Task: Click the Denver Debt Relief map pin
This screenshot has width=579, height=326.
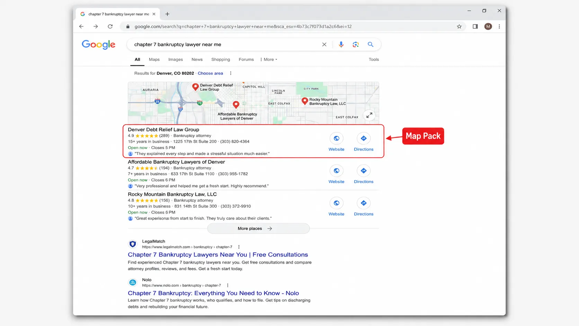Action: pos(195,87)
